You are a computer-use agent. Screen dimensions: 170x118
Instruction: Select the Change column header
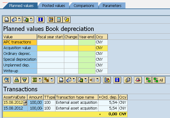71,37
